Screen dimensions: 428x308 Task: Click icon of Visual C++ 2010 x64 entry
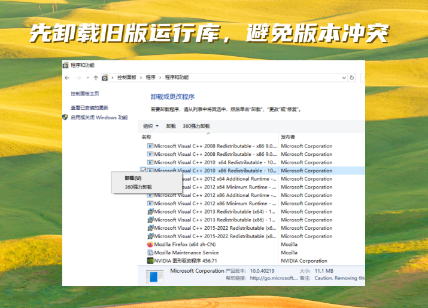coord(150,162)
